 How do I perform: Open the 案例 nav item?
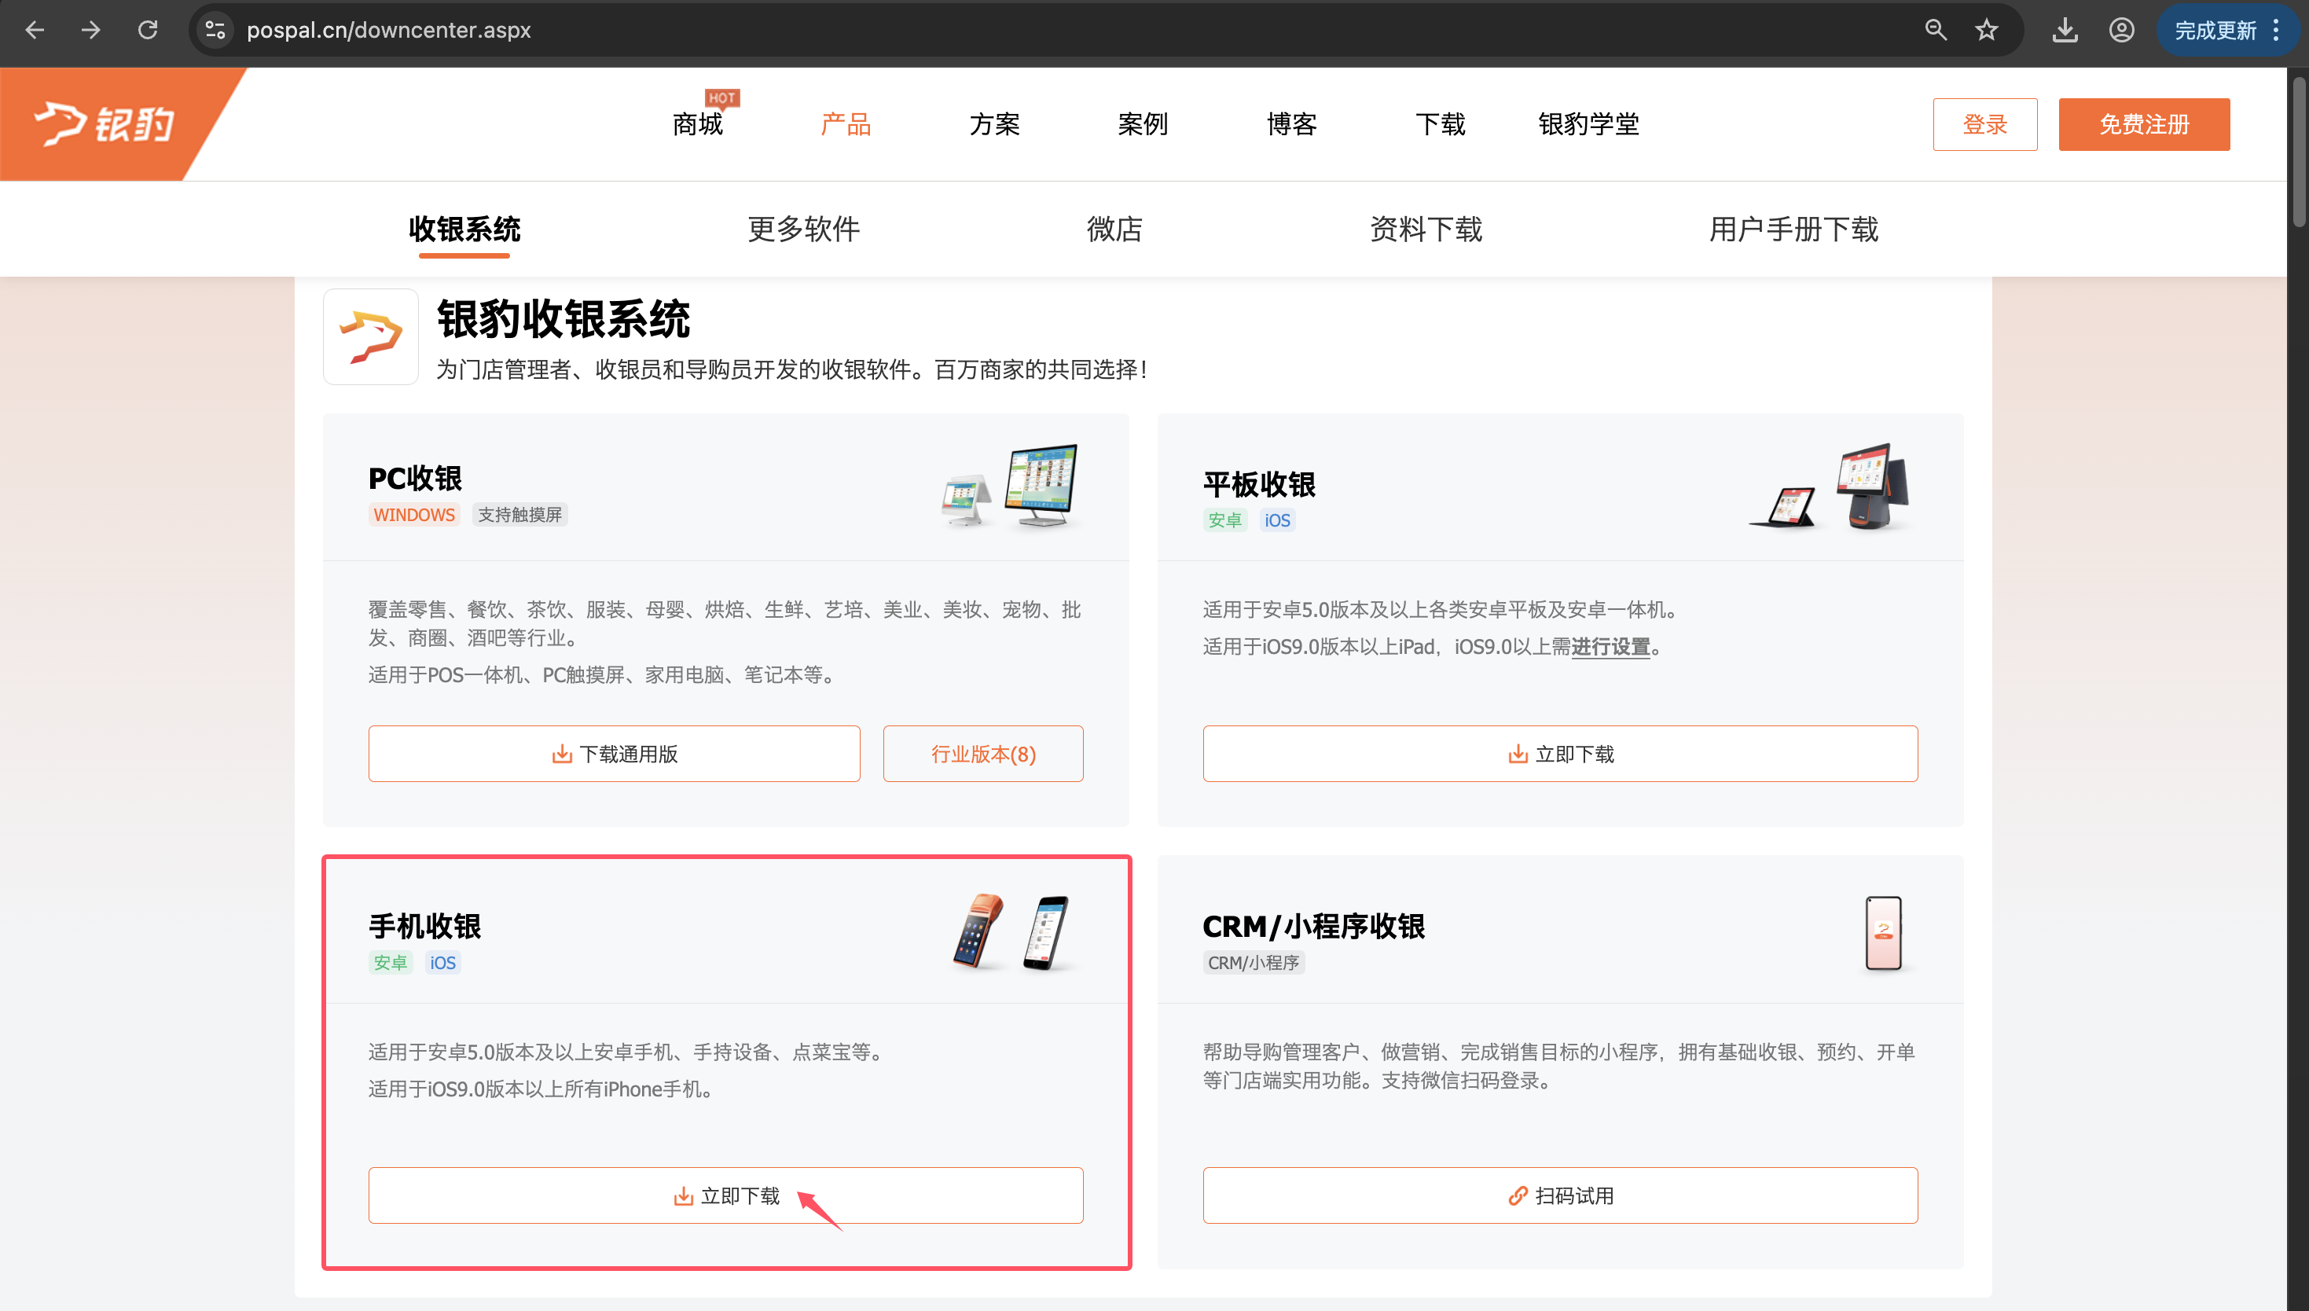(x=1143, y=124)
